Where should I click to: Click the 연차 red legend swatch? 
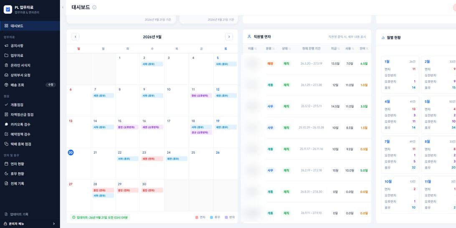pyautogui.click(x=197, y=217)
